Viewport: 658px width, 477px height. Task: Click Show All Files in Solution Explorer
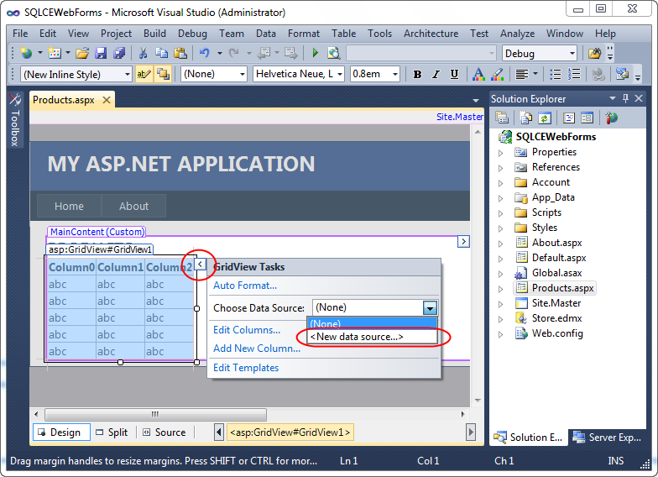click(x=525, y=118)
